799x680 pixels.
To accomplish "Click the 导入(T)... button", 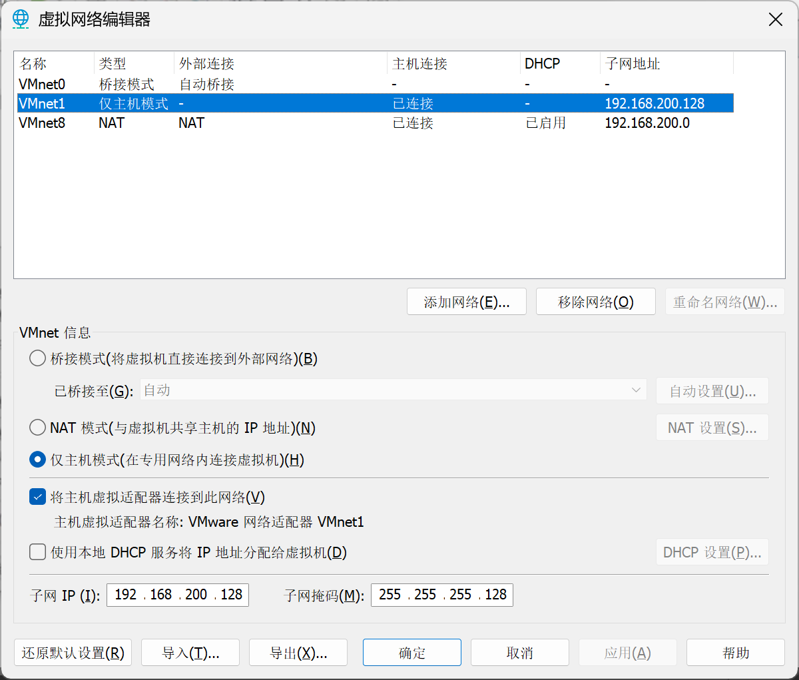I will tap(190, 653).
